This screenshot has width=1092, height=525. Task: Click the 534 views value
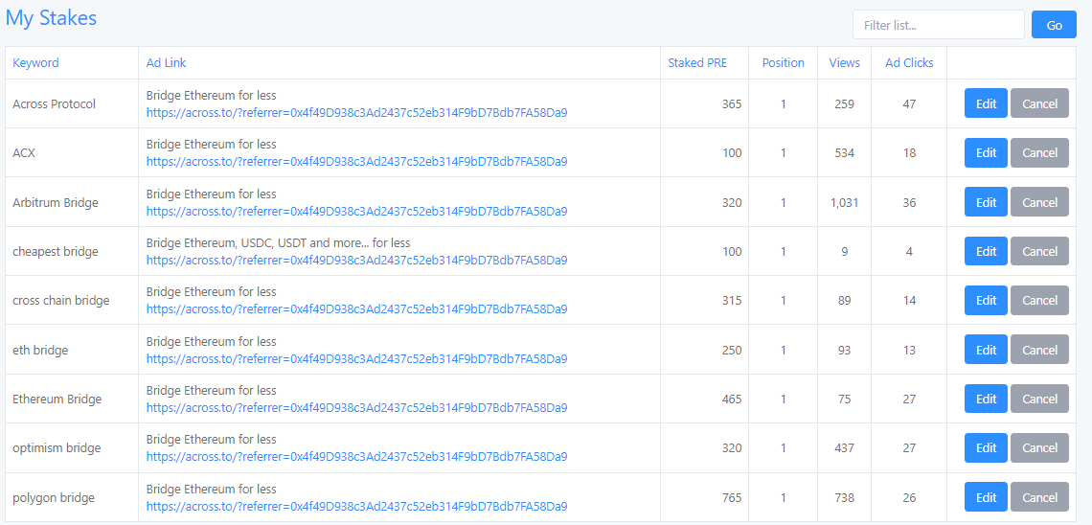point(844,153)
